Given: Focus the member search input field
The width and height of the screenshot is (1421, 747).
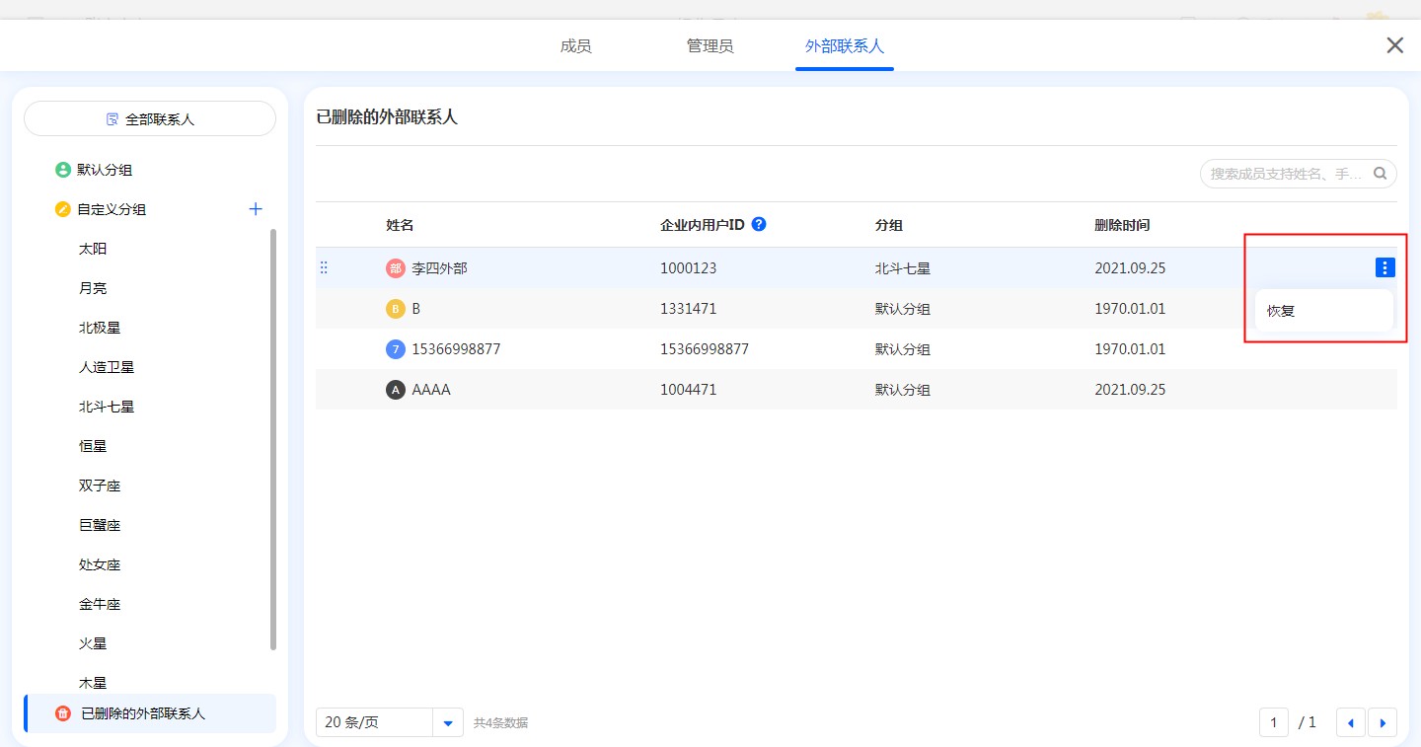Looking at the screenshot, I should pos(1285,174).
